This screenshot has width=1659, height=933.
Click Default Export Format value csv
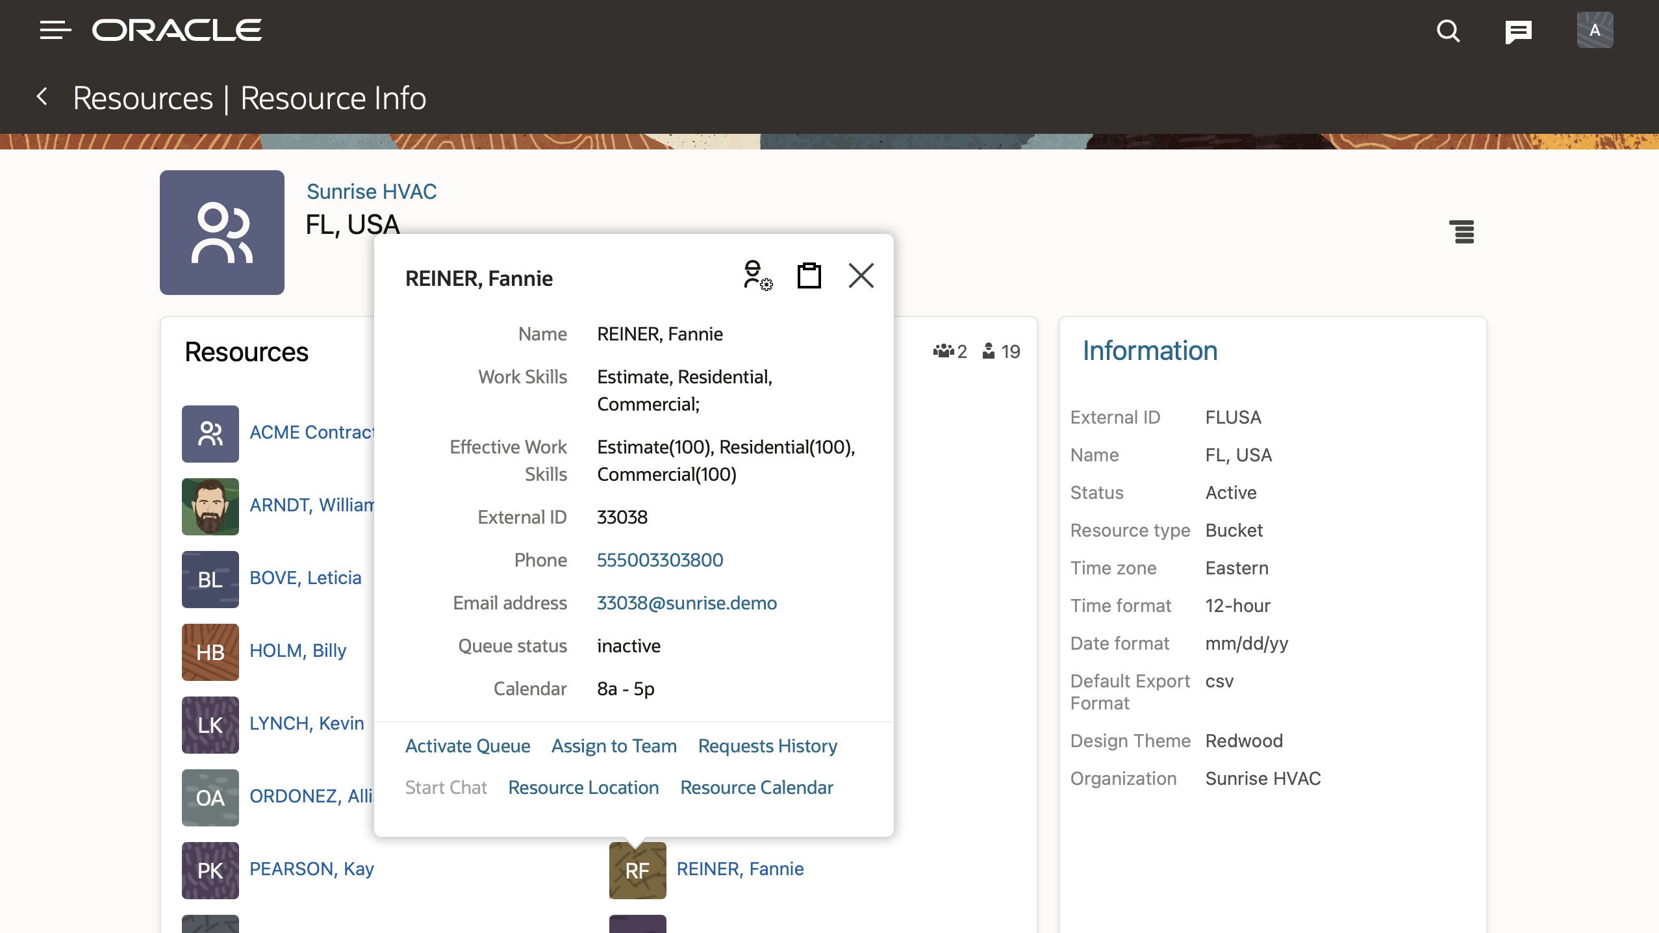pyautogui.click(x=1219, y=681)
